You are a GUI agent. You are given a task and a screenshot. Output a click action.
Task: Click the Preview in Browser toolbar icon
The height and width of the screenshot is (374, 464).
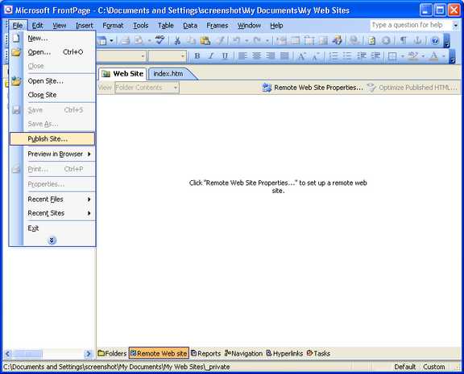tap(139, 40)
